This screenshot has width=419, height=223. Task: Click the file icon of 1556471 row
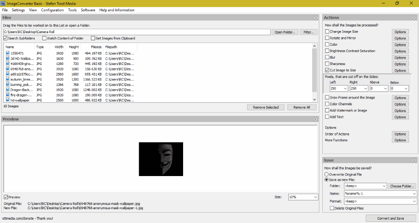pos(8,53)
